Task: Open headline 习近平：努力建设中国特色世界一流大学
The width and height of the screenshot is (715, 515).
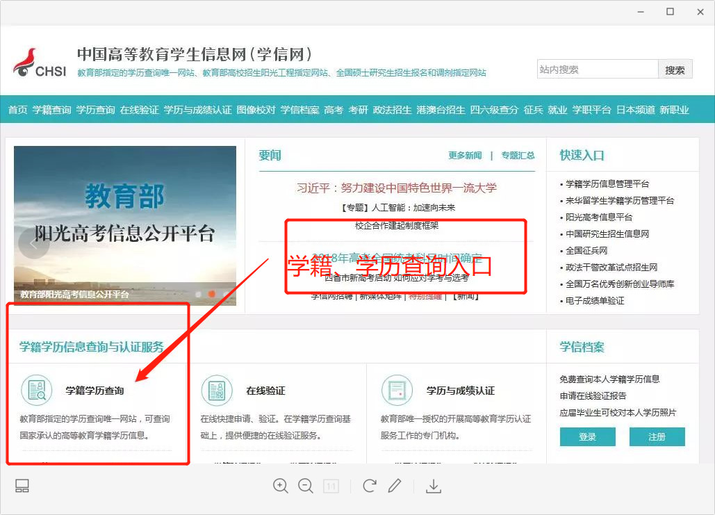Action: (x=396, y=188)
